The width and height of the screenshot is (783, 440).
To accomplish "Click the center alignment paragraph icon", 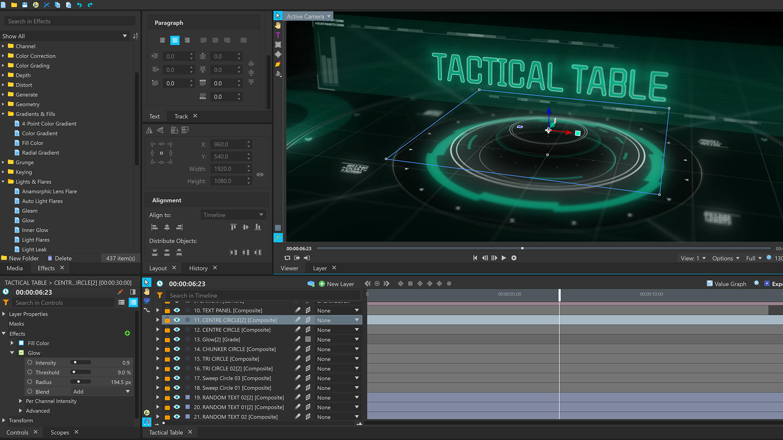I will pyautogui.click(x=174, y=40).
